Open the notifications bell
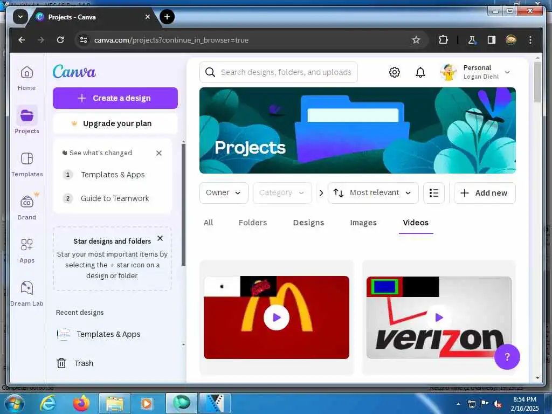The image size is (552, 414). click(x=420, y=72)
